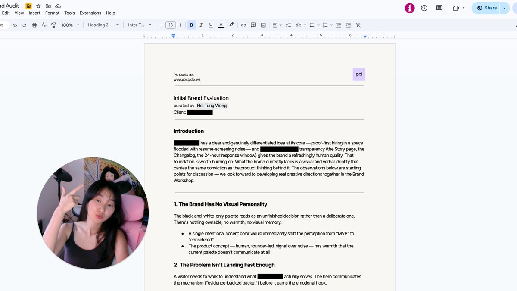Print the document using printer icon

coord(34,25)
